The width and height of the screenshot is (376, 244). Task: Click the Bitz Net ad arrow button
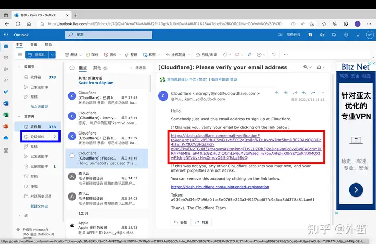[356, 190]
